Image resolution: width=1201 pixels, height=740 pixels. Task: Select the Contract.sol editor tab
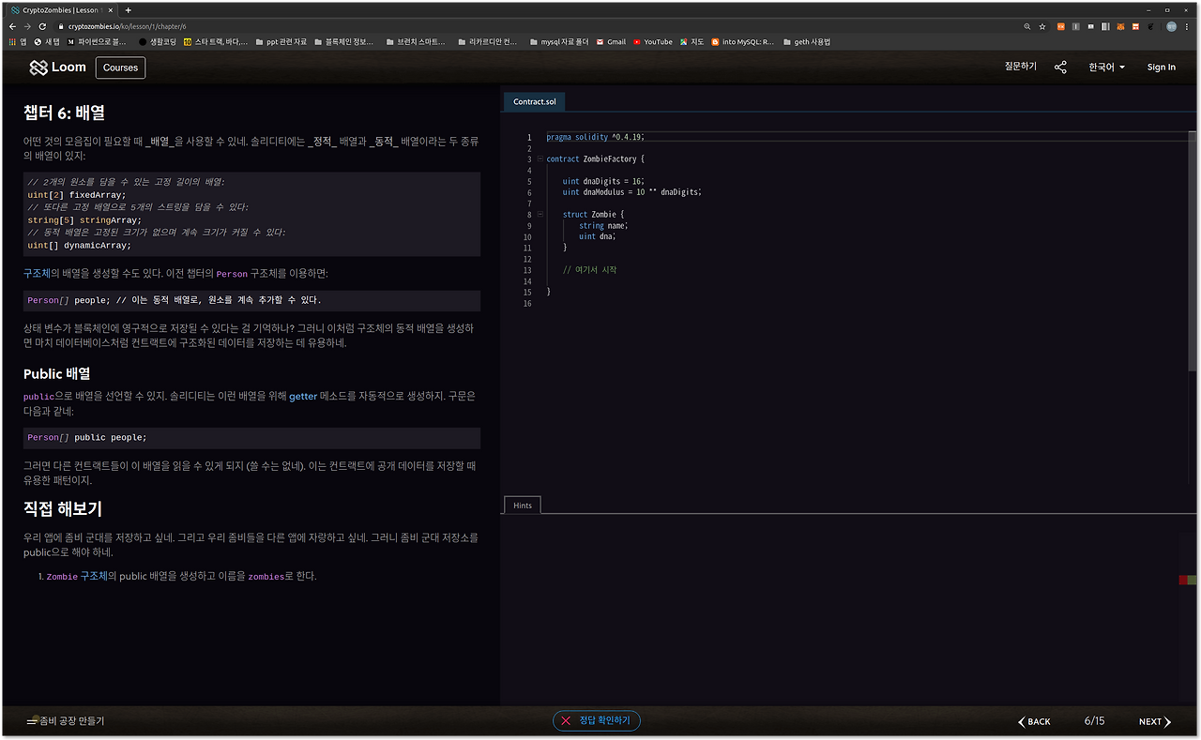(535, 101)
